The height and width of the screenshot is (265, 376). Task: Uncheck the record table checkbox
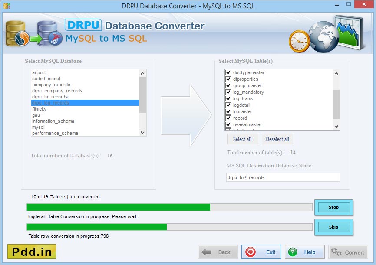coord(228,118)
